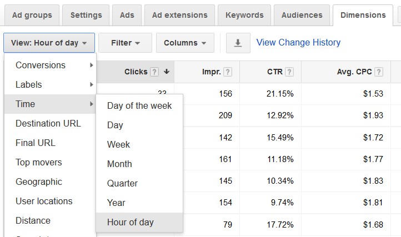Open the CTR column help icon

coord(289,72)
